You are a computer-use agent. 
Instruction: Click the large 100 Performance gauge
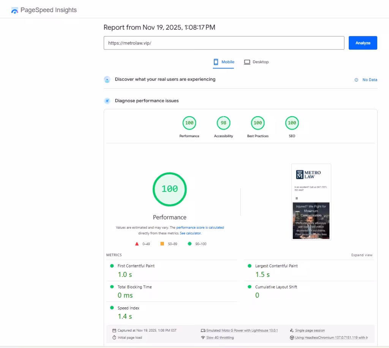pyautogui.click(x=169, y=189)
